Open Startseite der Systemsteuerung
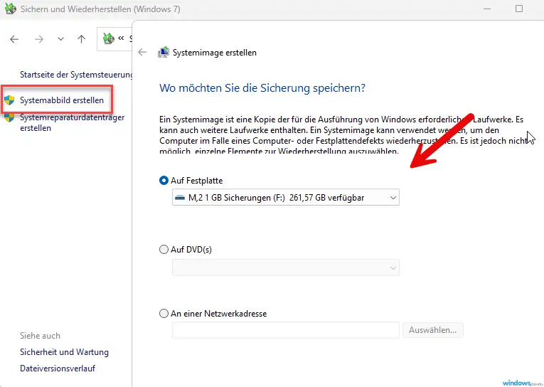The height and width of the screenshot is (387, 544). [x=75, y=74]
